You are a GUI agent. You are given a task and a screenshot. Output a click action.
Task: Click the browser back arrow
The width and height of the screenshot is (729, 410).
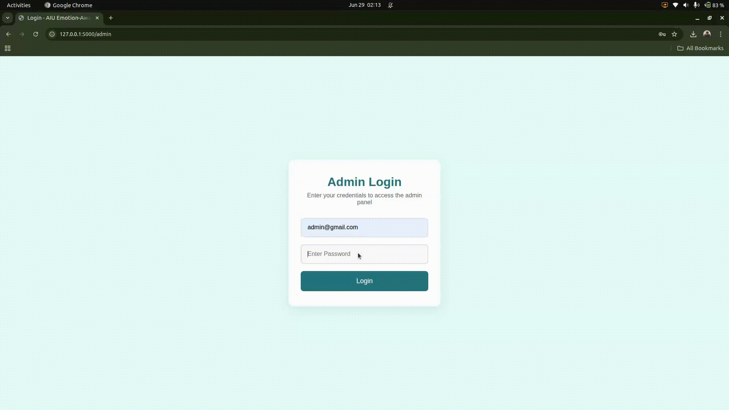(8, 34)
